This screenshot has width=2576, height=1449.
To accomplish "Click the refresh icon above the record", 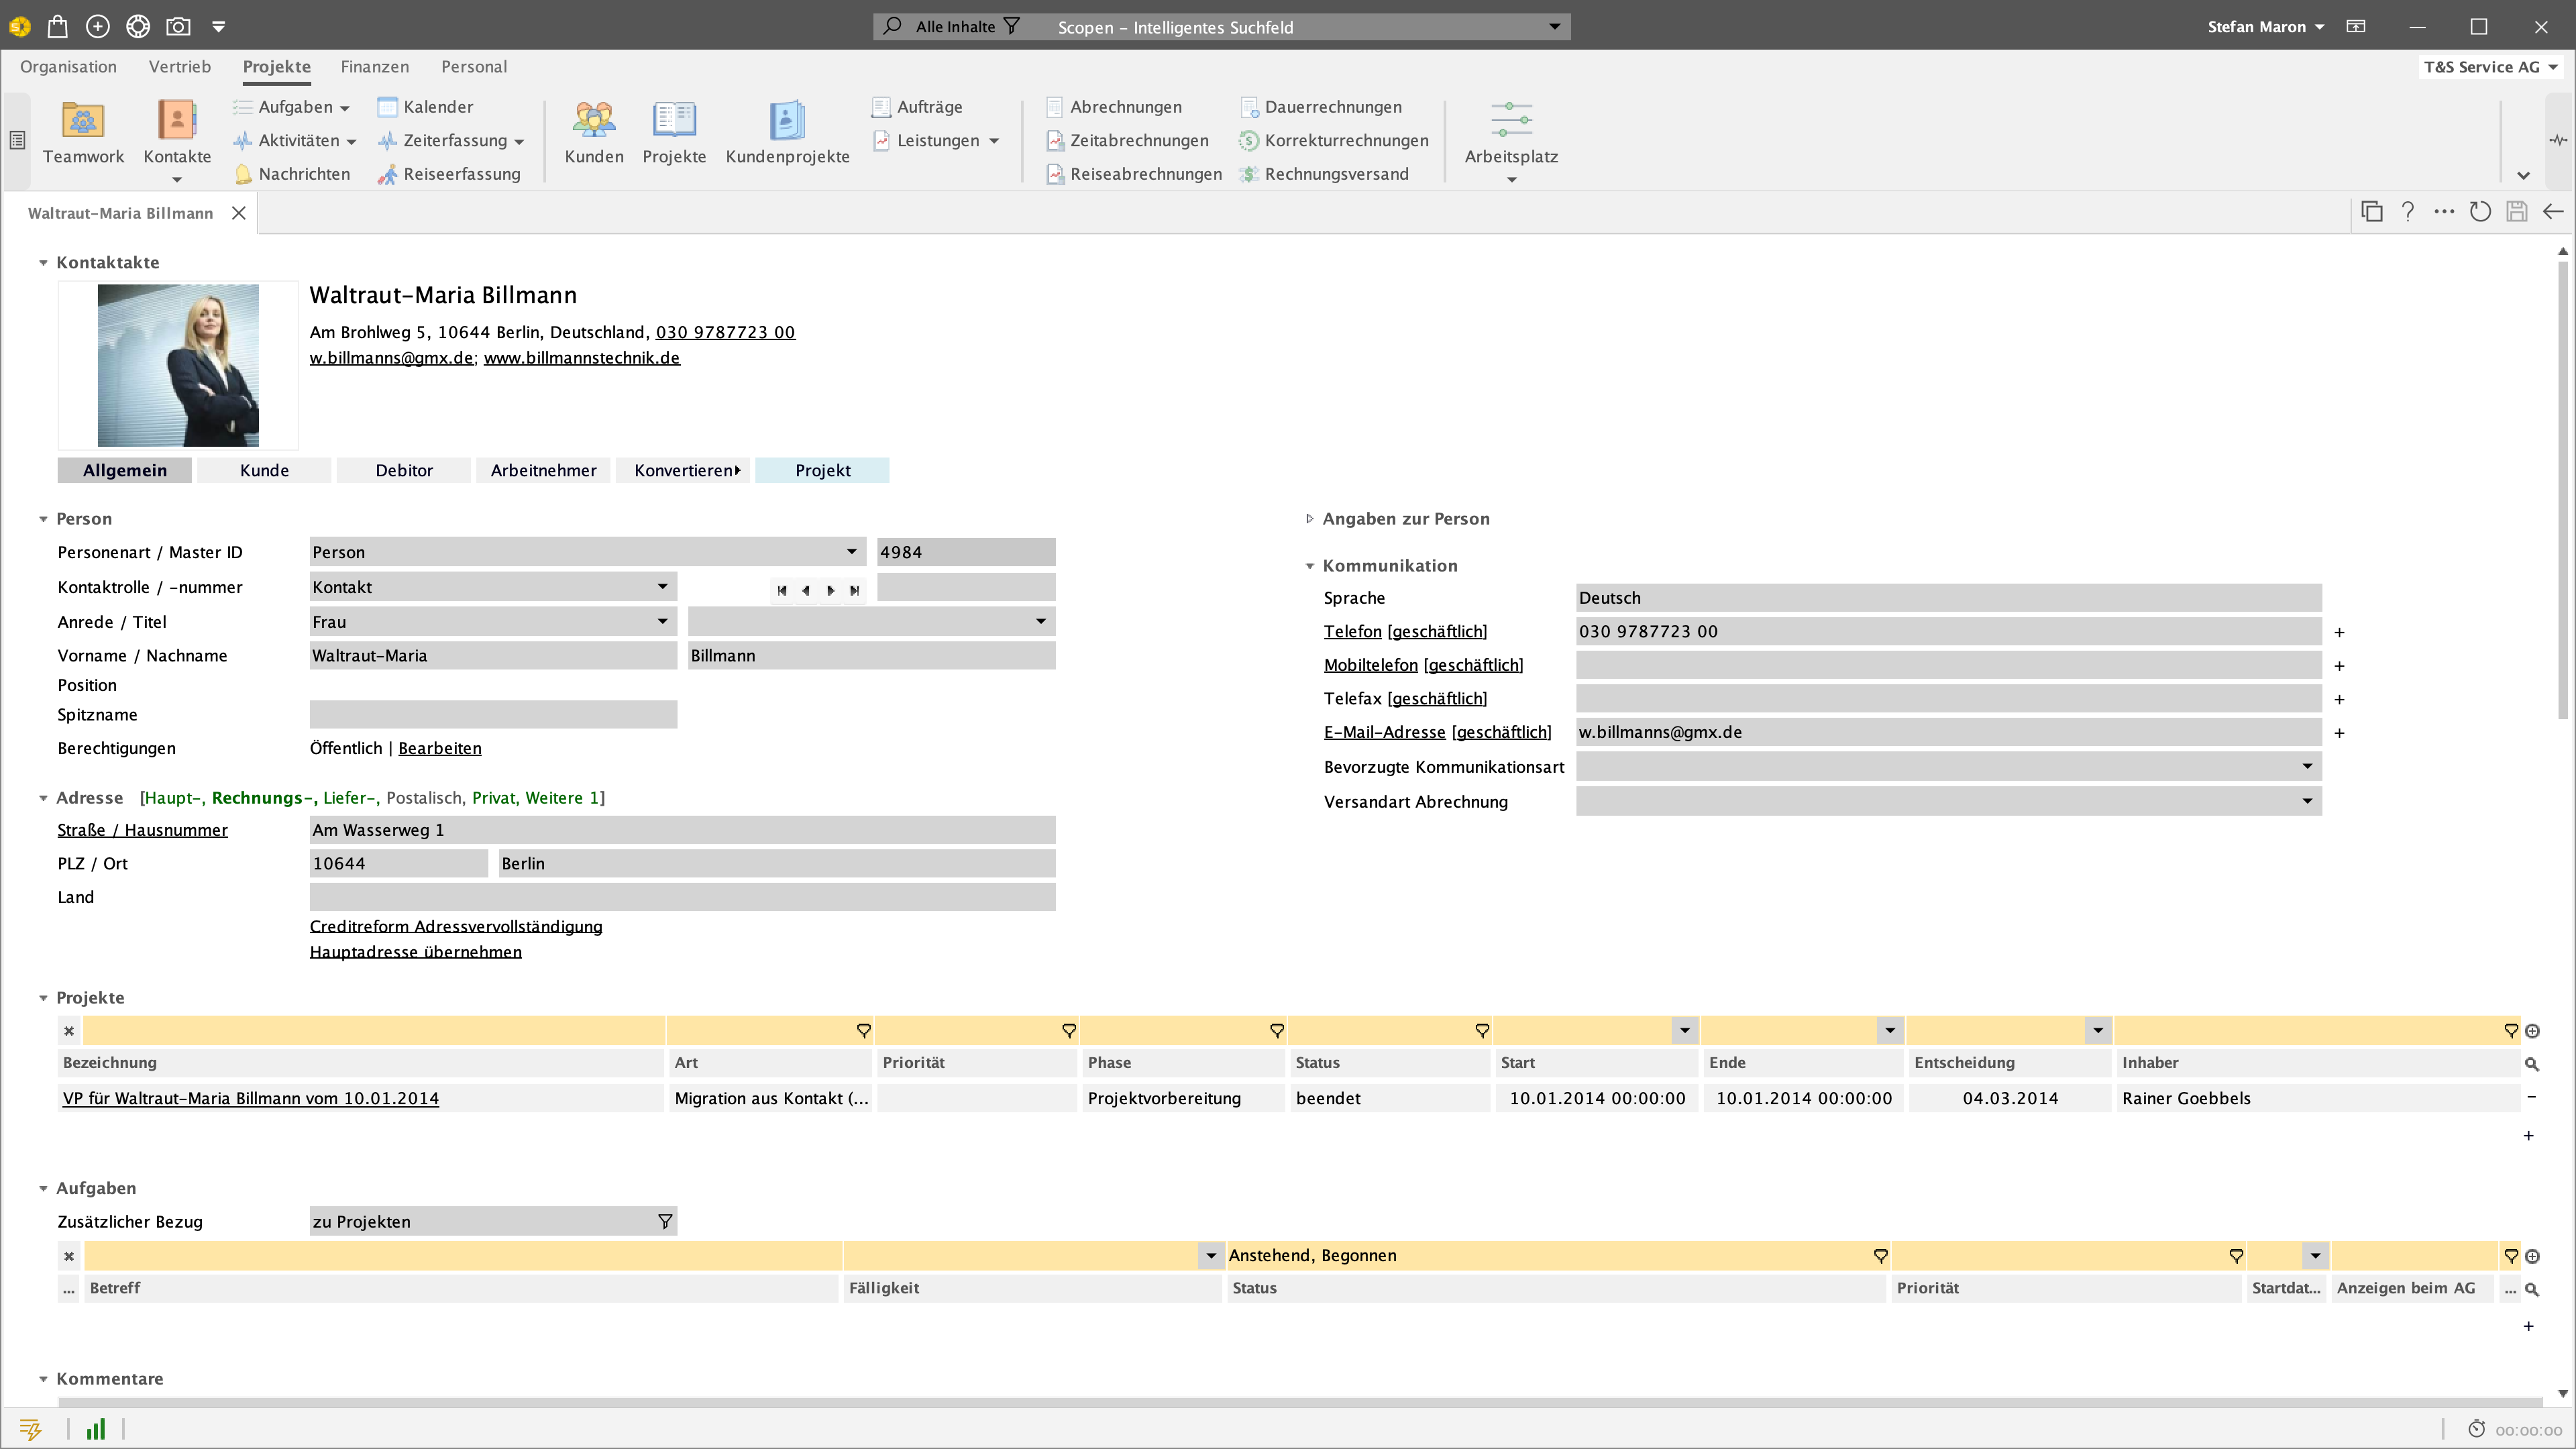I will [x=2480, y=212].
